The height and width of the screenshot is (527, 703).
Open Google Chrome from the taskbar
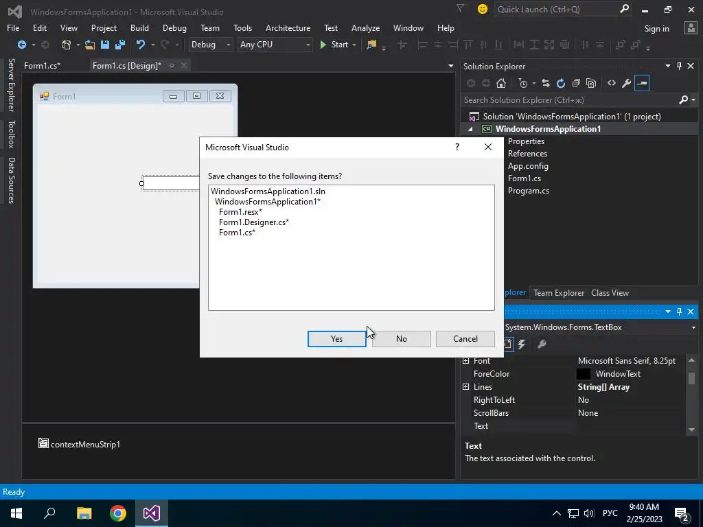(x=118, y=513)
